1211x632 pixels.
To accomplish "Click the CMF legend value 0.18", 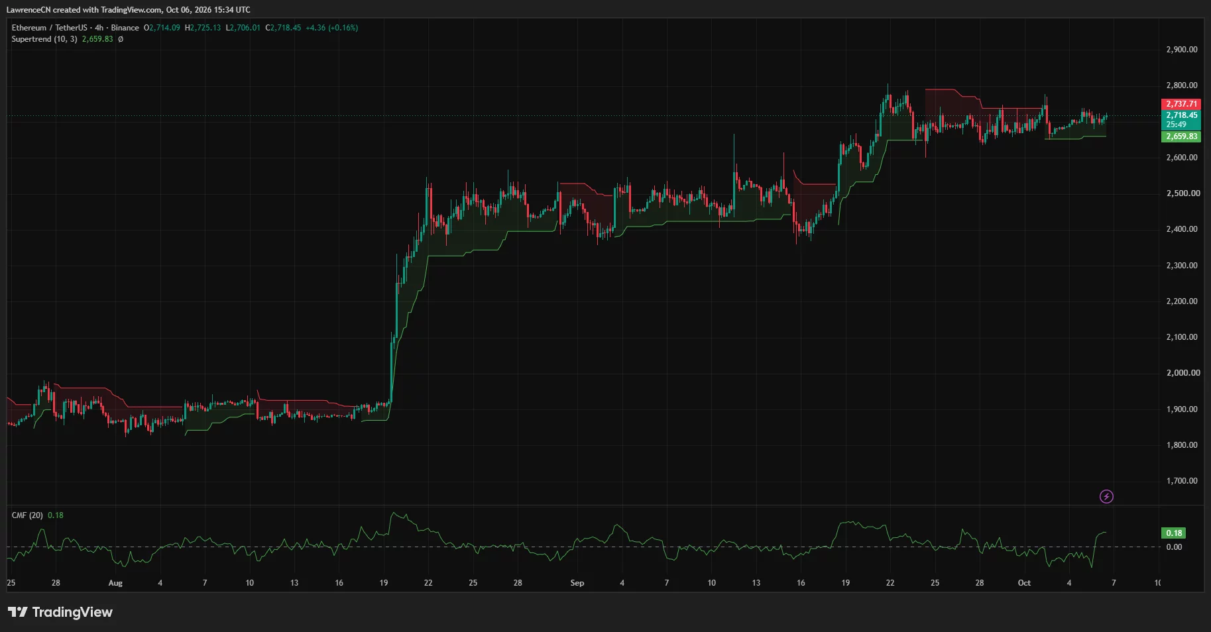I will [56, 515].
